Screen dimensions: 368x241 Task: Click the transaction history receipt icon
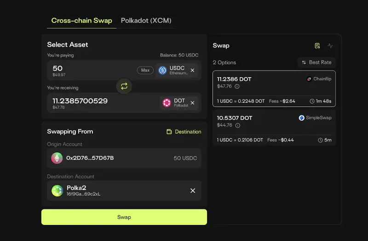[x=317, y=46]
